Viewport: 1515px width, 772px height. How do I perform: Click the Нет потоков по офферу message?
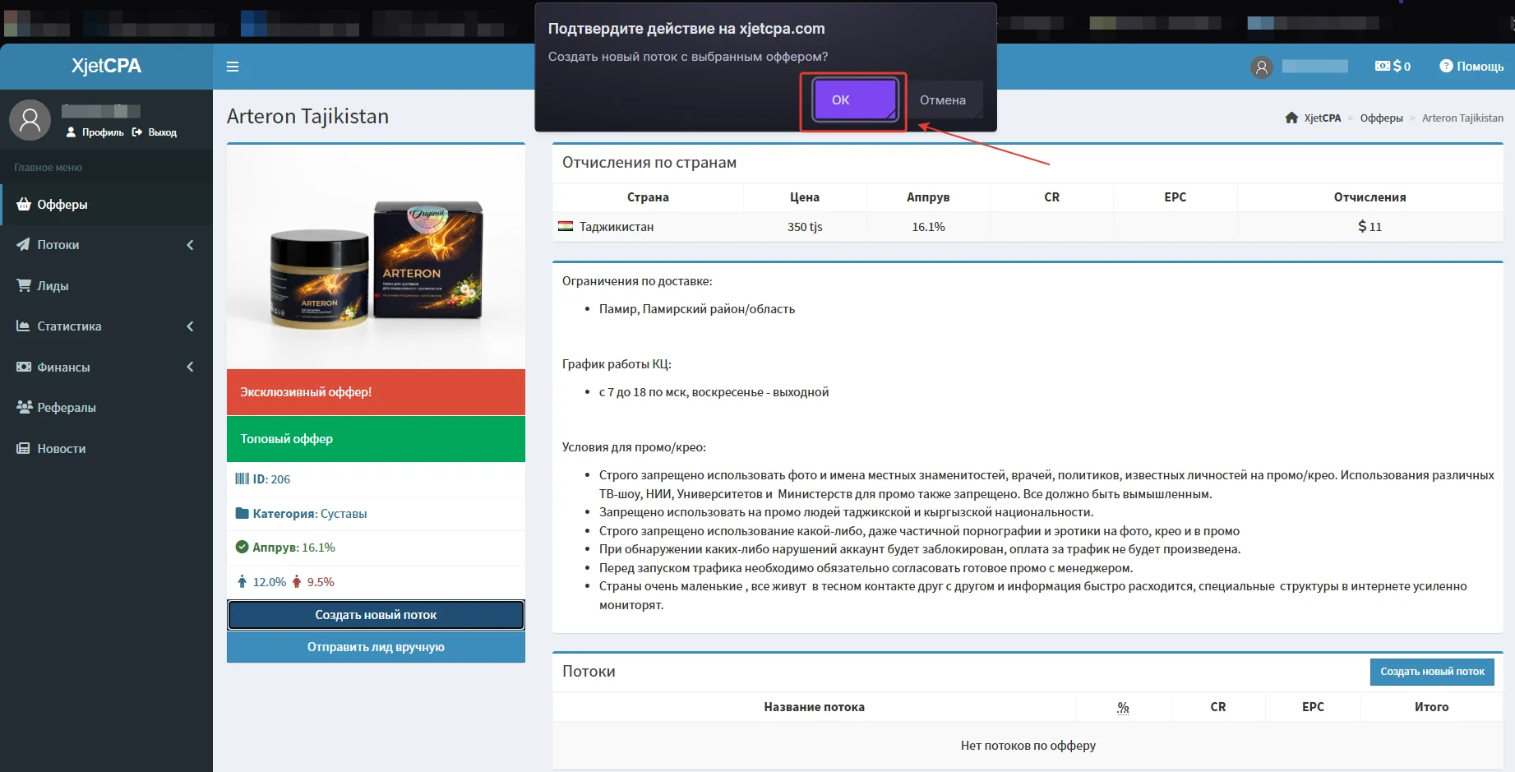pos(1028,746)
